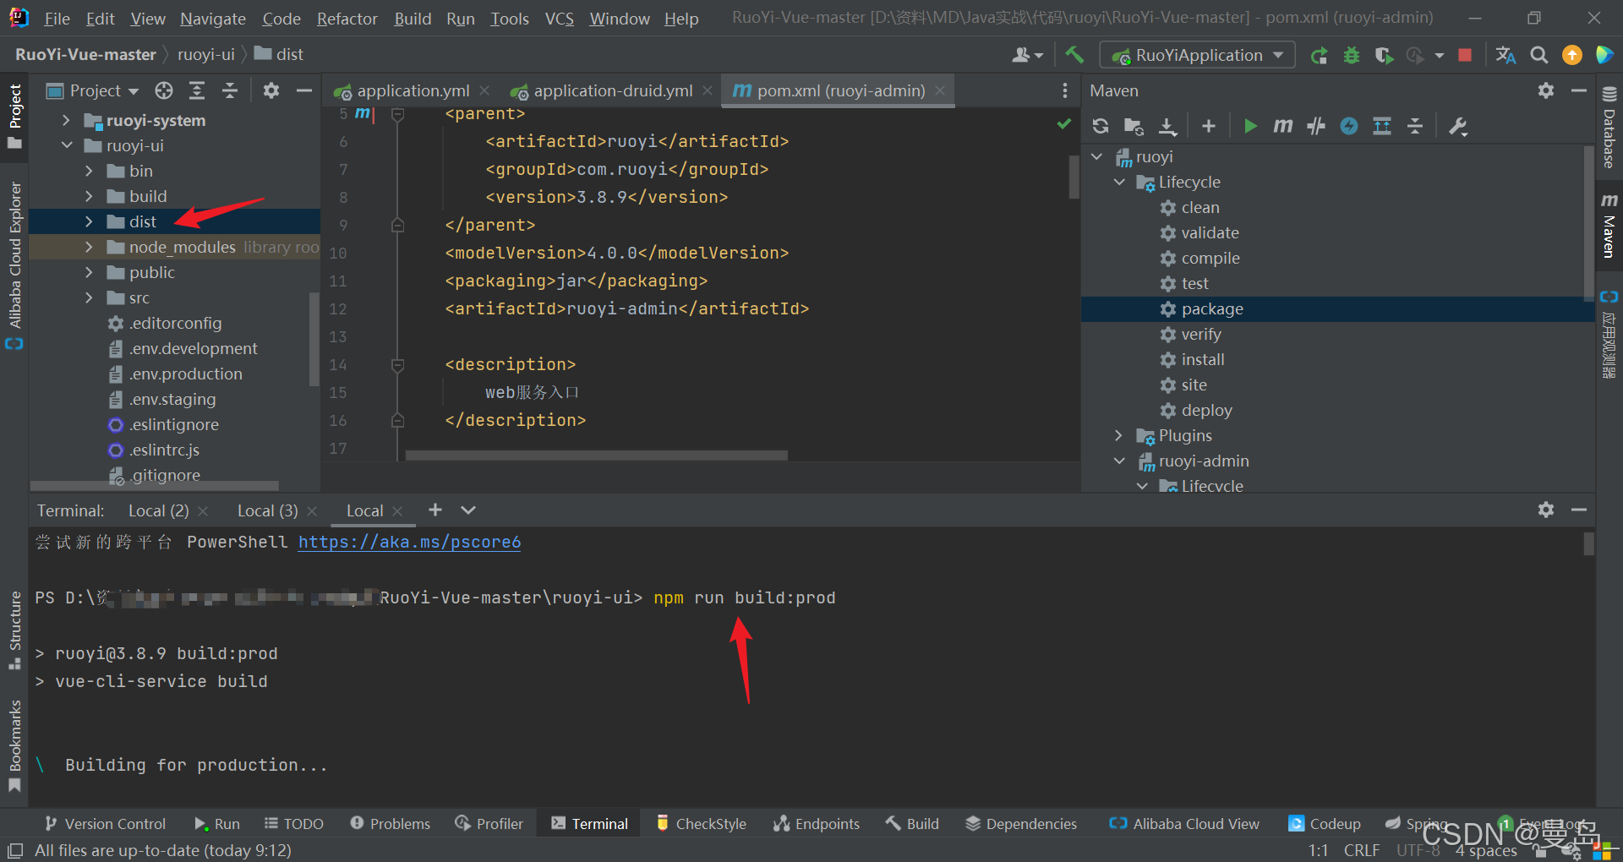Start debugging with the bug icon
Screen dimensions: 1623x862
pyautogui.click(x=1352, y=56)
